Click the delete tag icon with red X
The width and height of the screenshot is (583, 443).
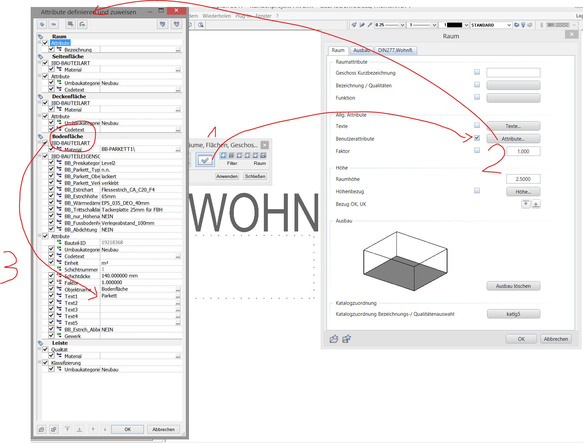(x=176, y=24)
